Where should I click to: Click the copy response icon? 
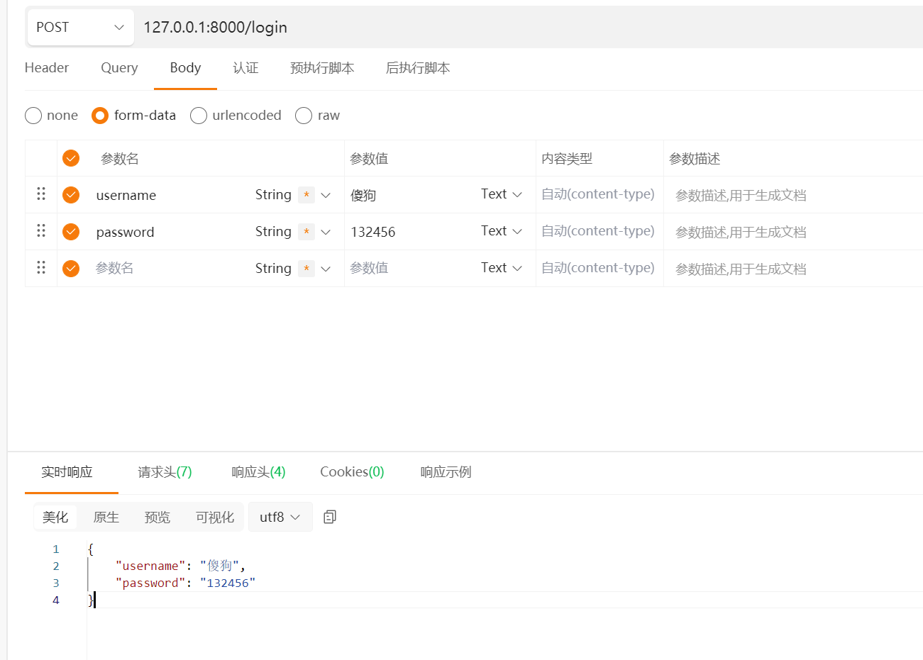pos(329,517)
